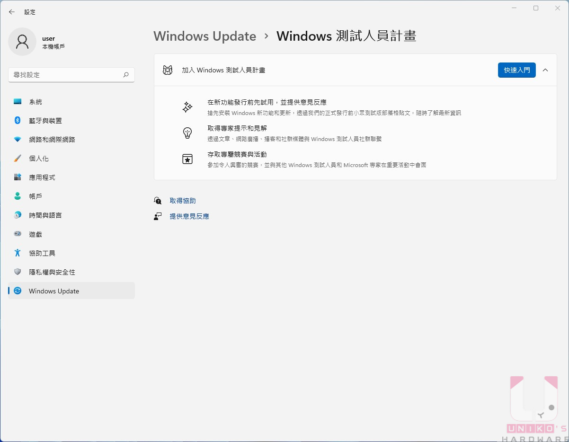Maximize the 設定 window

[536, 8]
